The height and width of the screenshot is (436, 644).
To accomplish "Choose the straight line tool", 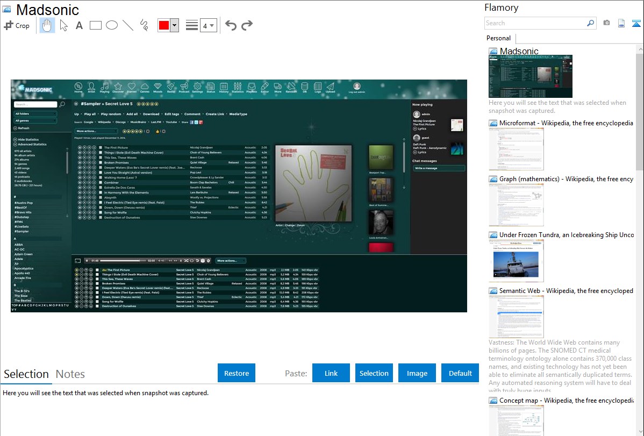I will point(128,25).
